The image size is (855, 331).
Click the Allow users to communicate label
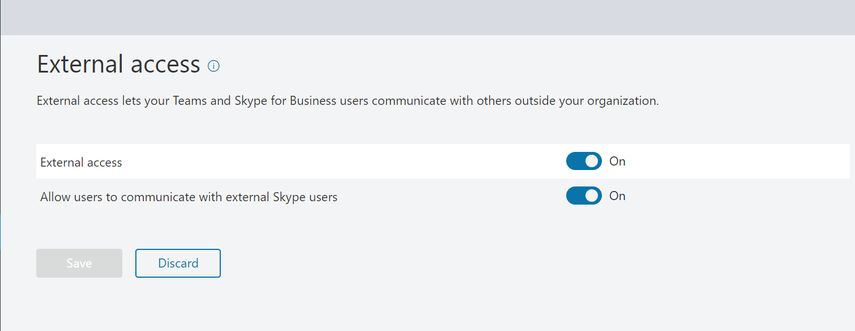(x=189, y=197)
